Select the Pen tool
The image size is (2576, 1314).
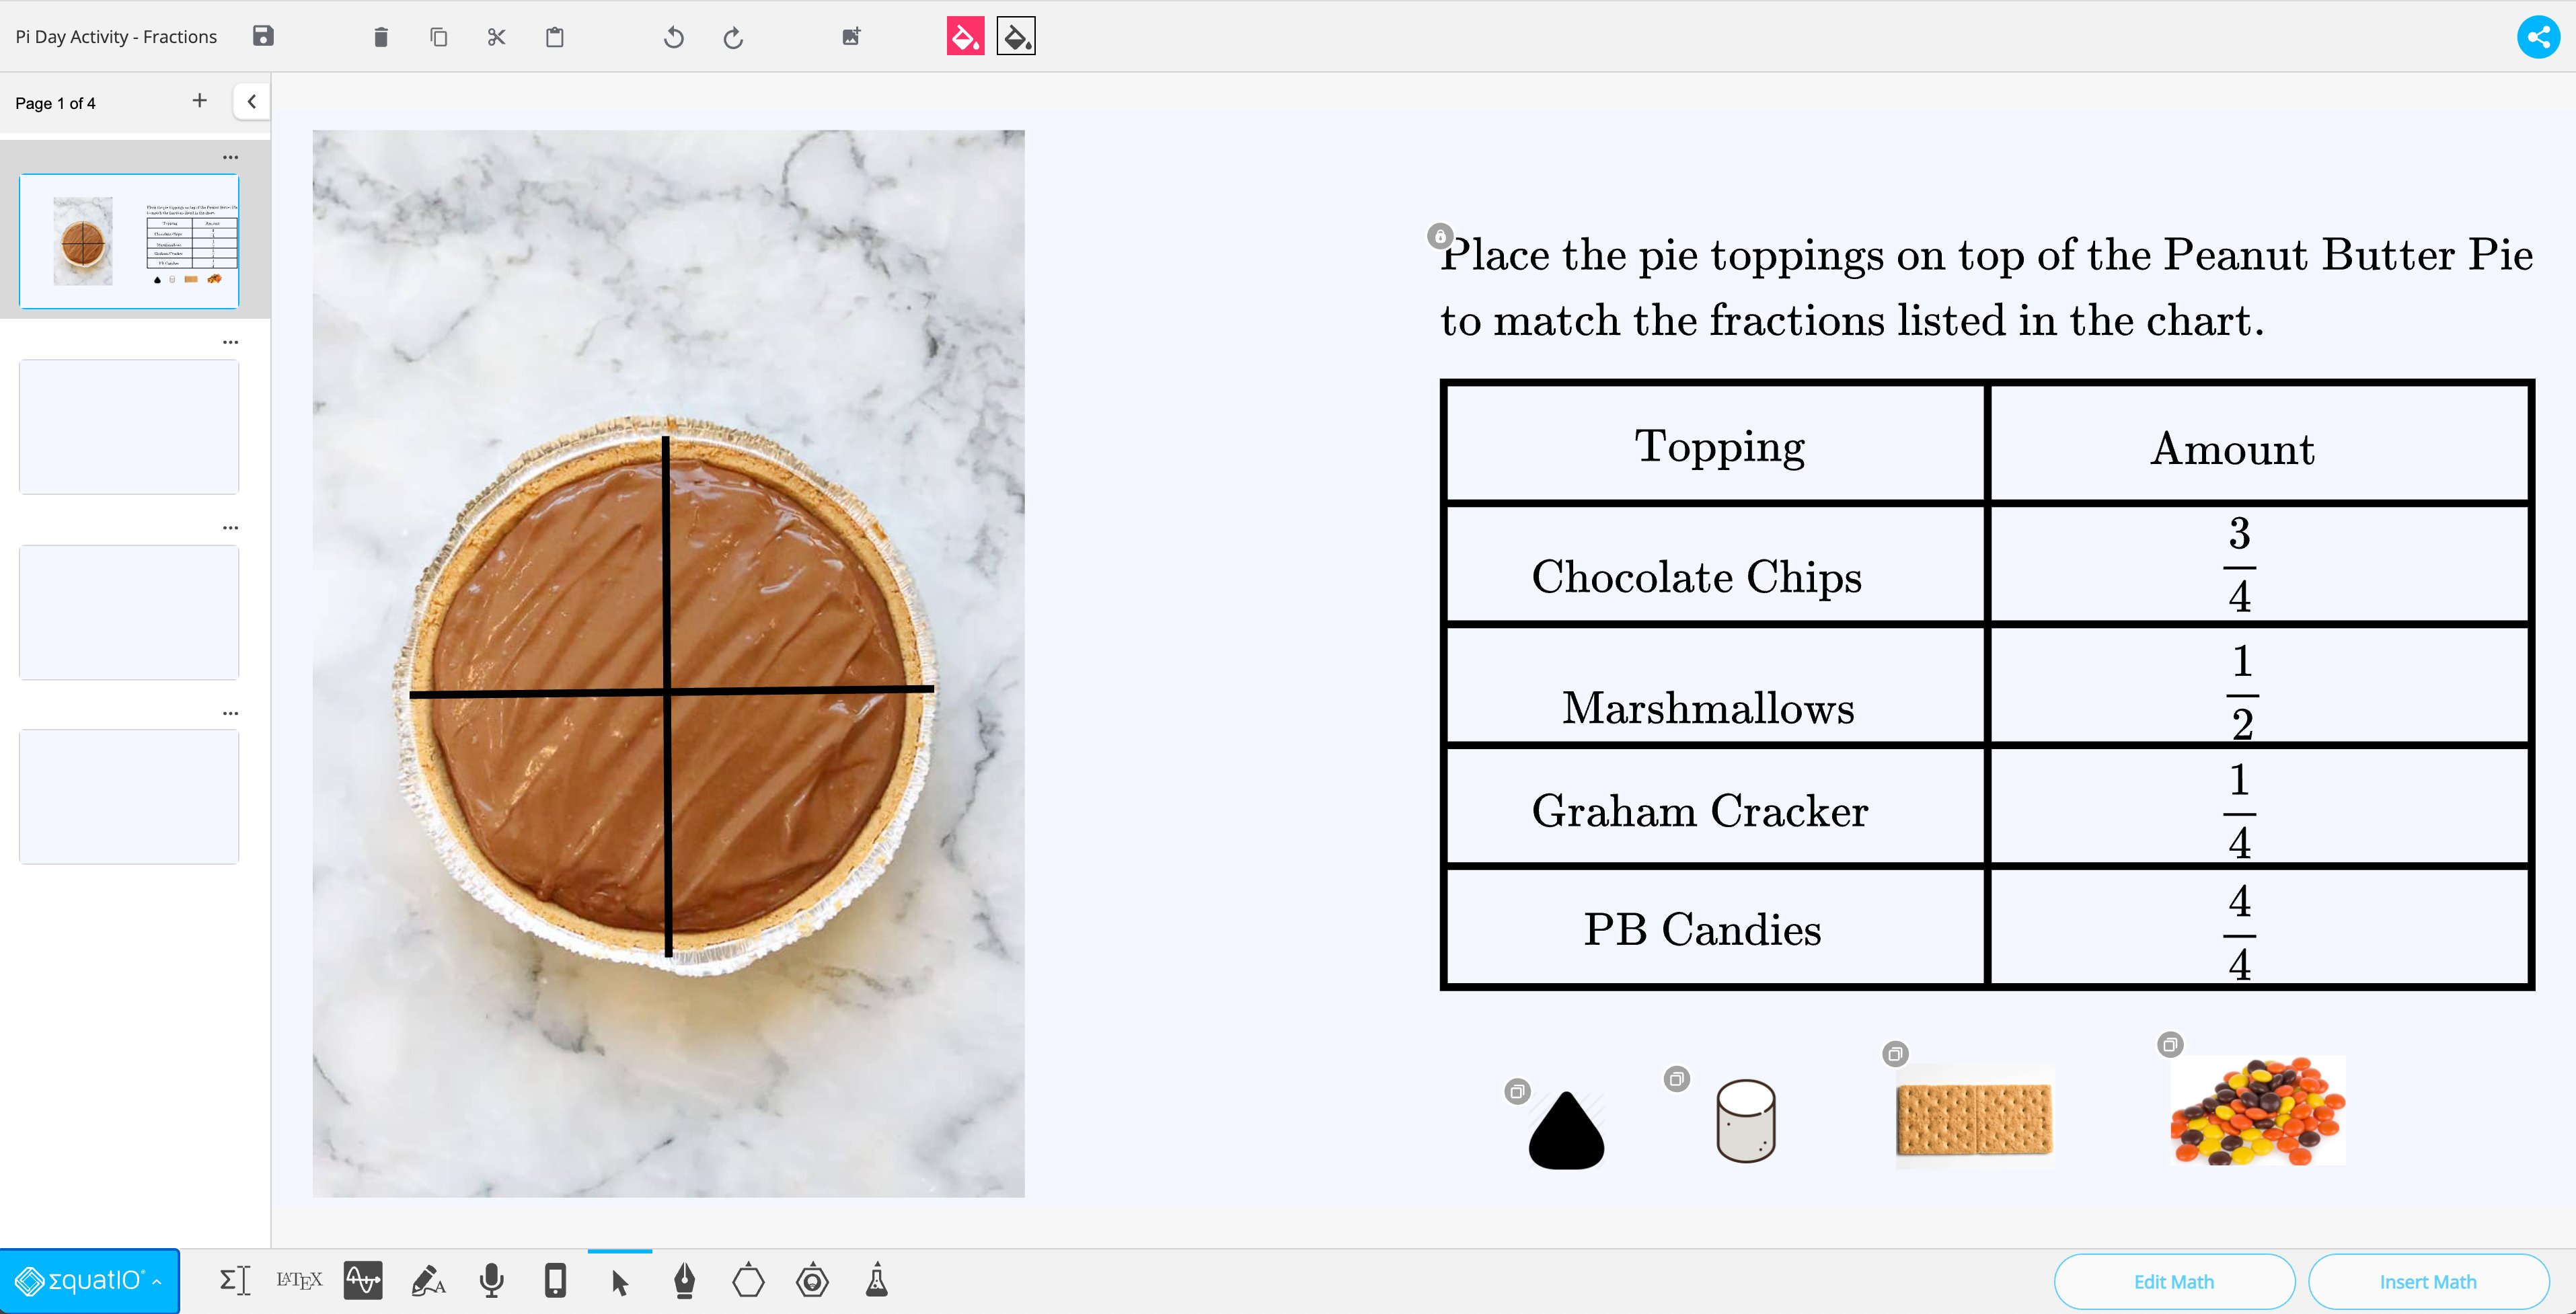tap(684, 1281)
